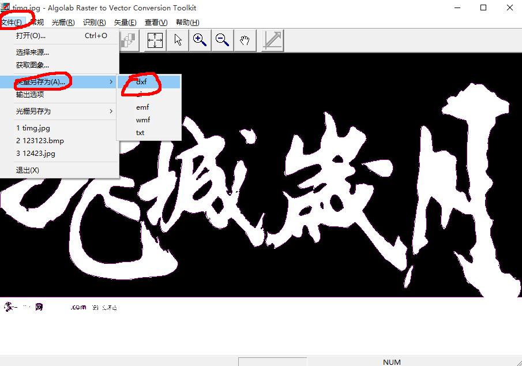Select the txt export option

140,132
